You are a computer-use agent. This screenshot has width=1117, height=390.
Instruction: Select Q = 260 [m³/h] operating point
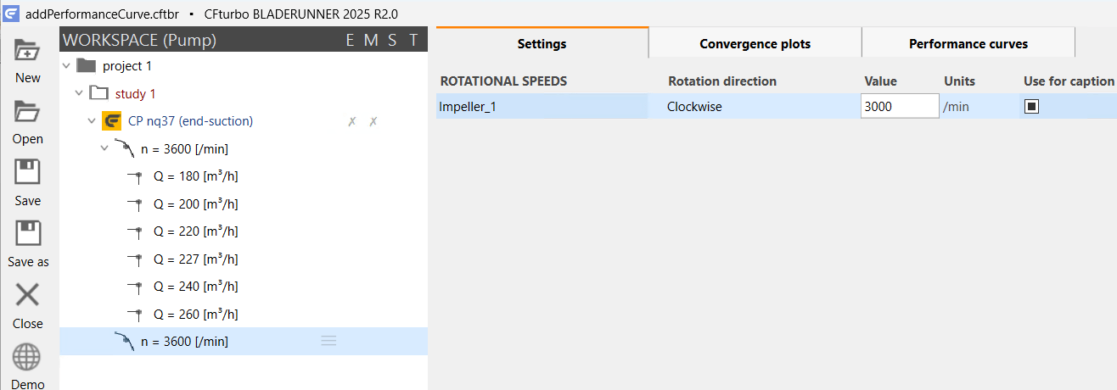(x=195, y=314)
